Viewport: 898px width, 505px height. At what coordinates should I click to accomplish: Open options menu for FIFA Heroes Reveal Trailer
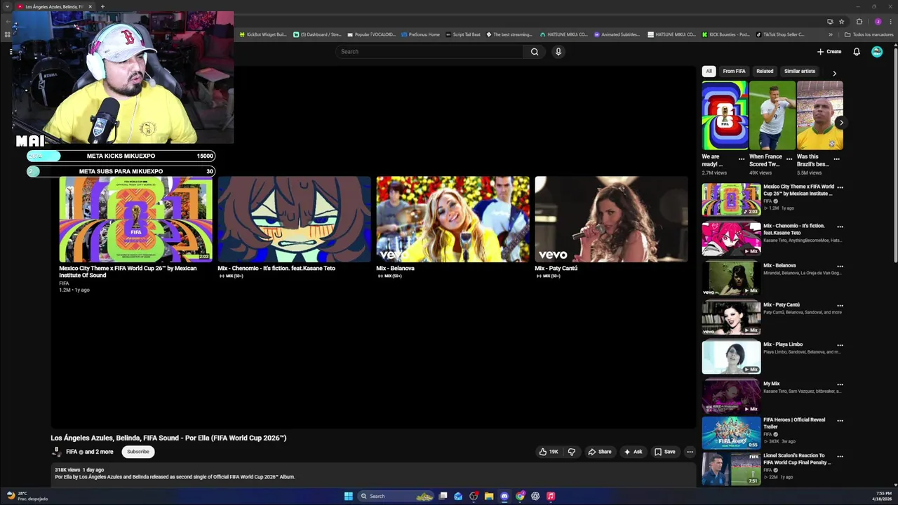pos(840,421)
